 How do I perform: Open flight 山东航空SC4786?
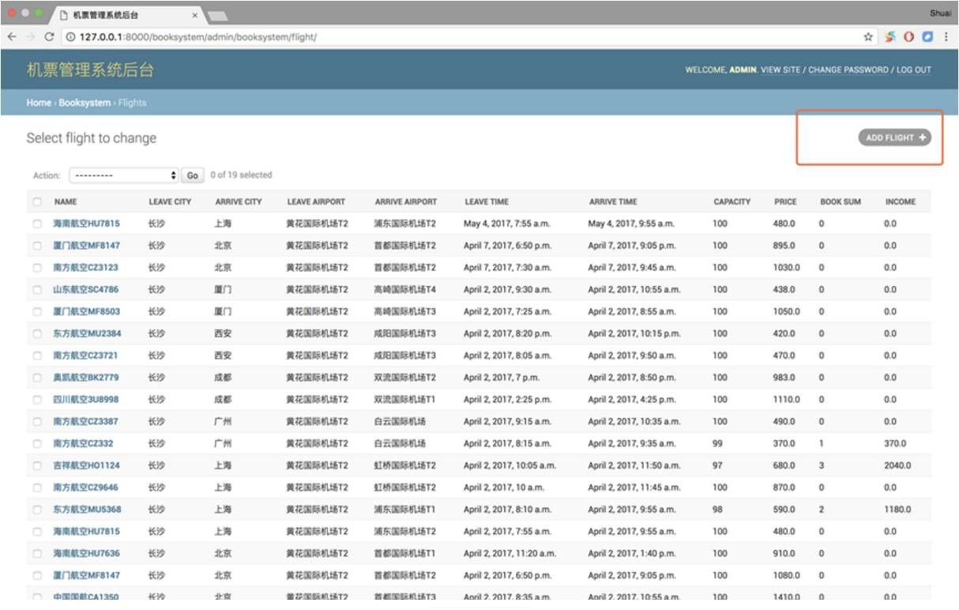click(x=85, y=289)
